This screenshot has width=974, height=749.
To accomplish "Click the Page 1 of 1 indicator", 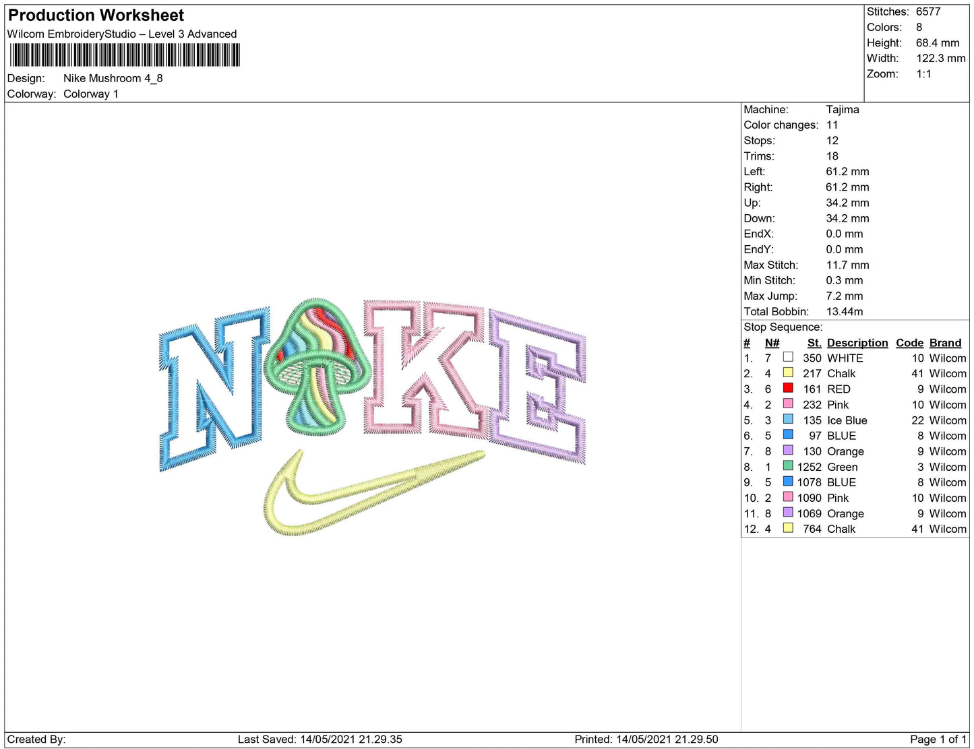I will pyautogui.click(x=938, y=740).
